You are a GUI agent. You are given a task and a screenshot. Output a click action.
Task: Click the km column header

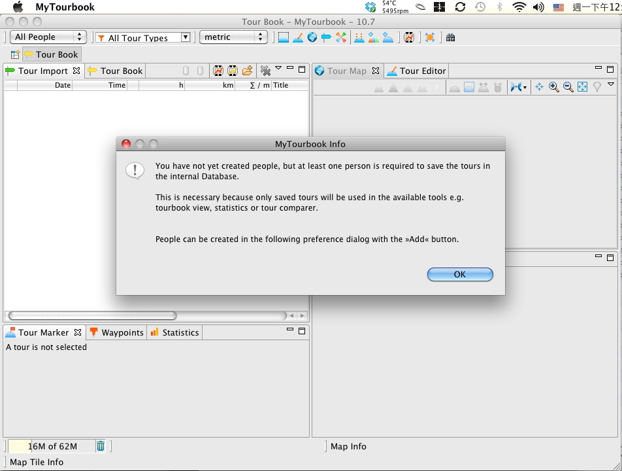pos(210,85)
